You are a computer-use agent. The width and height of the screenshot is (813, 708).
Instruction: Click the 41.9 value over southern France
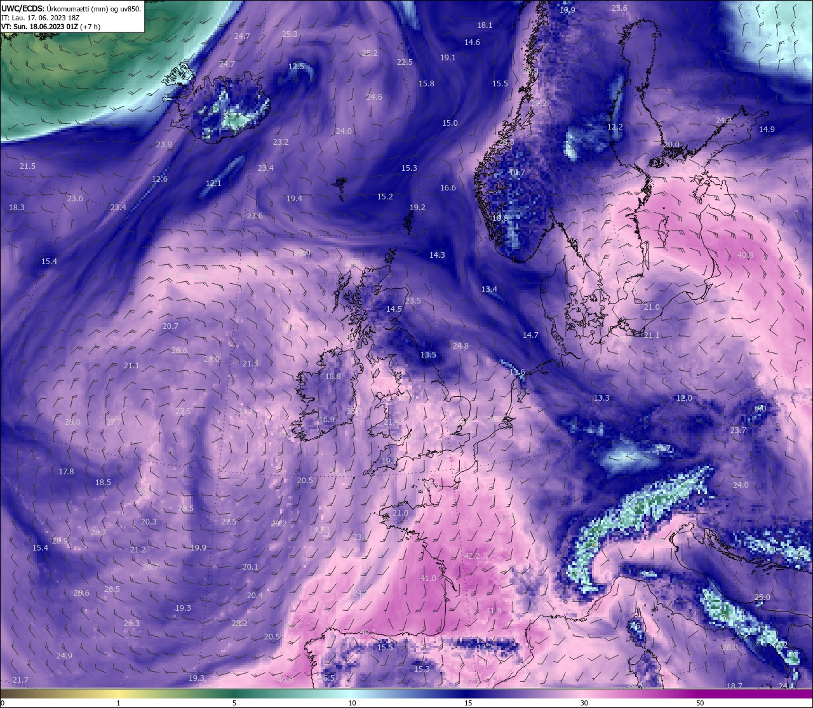(493, 611)
